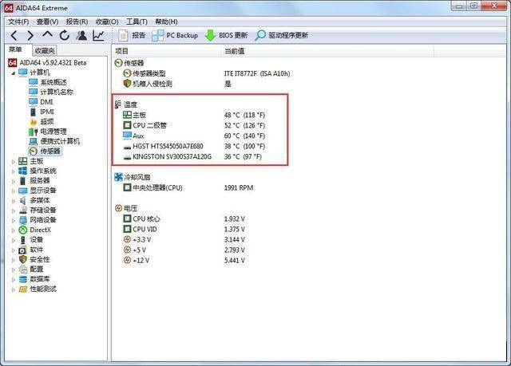
Task: Select the Aux temperature row
Action: tap(194, 136)
